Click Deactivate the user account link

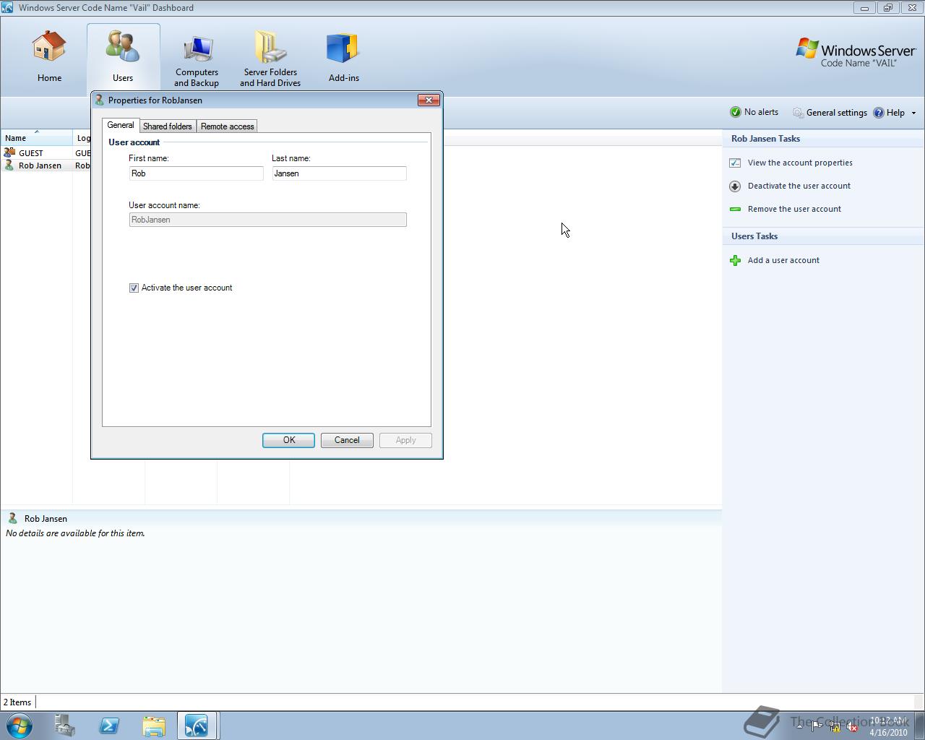(x=799, y=186)
